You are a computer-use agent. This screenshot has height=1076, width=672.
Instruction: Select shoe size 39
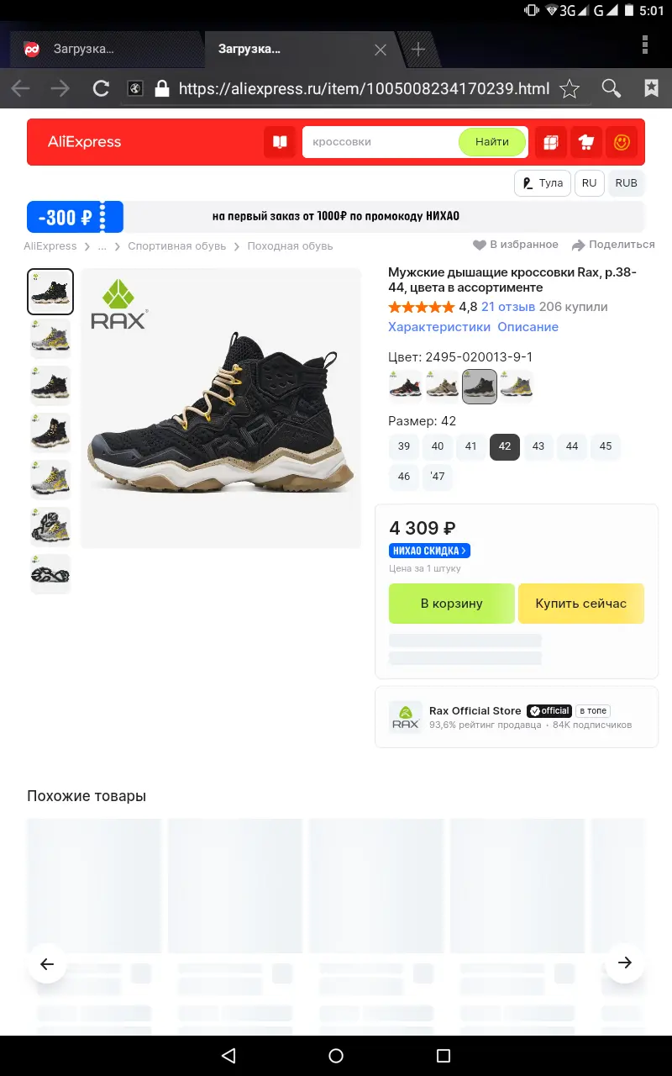click(404, 446)
